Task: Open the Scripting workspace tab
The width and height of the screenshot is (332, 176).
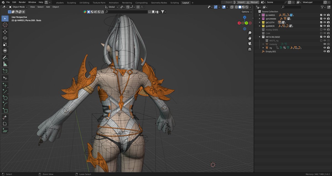Action: click(x=175, y=2)
